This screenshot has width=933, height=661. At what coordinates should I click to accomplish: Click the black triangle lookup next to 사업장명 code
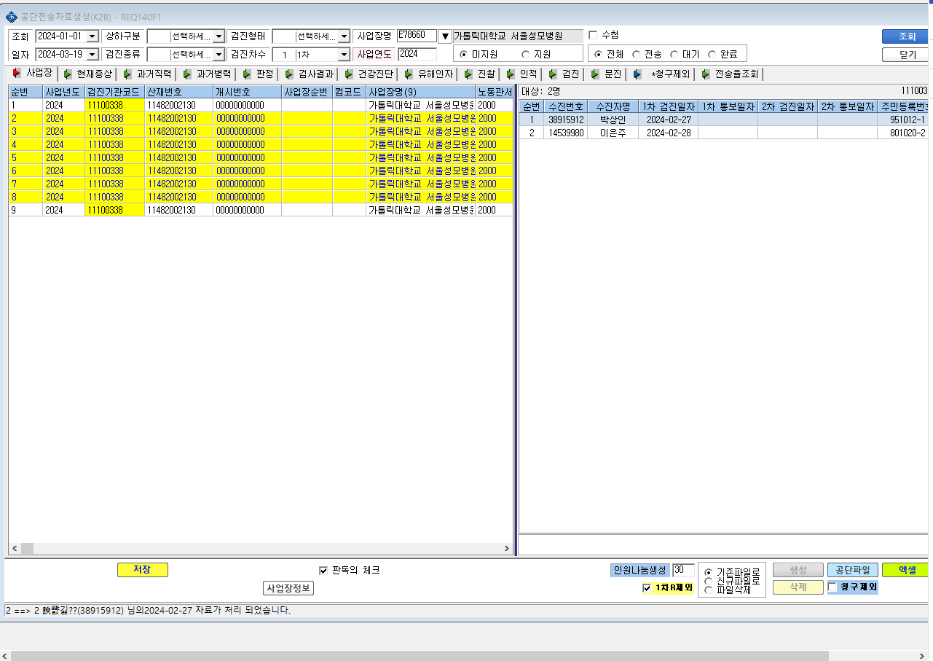click(x=445, y=36)
